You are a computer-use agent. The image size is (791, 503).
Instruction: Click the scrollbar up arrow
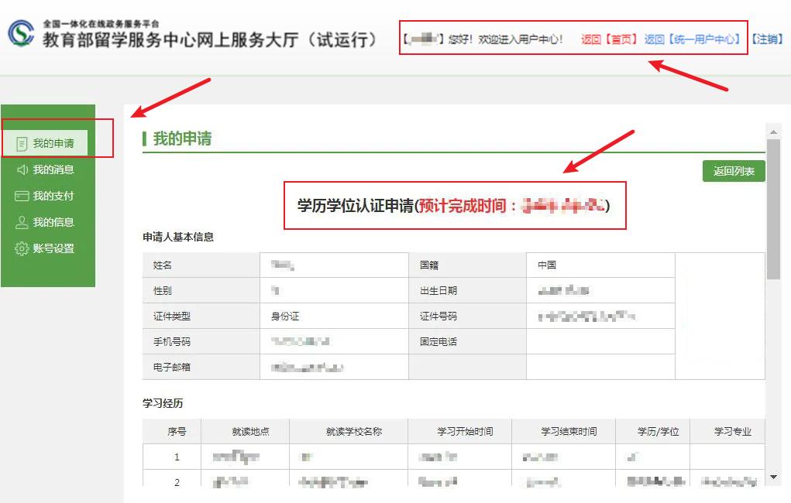click(773, 132)
